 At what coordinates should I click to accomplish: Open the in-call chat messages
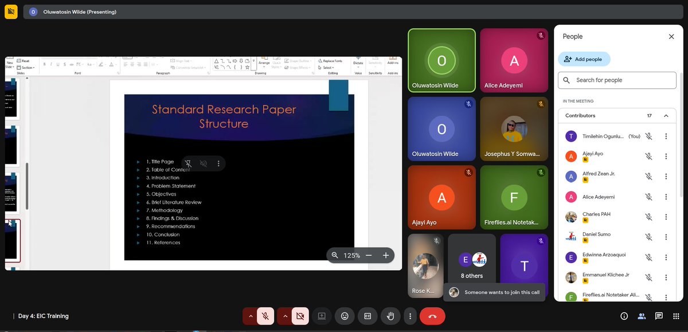(x=658, y=315)
